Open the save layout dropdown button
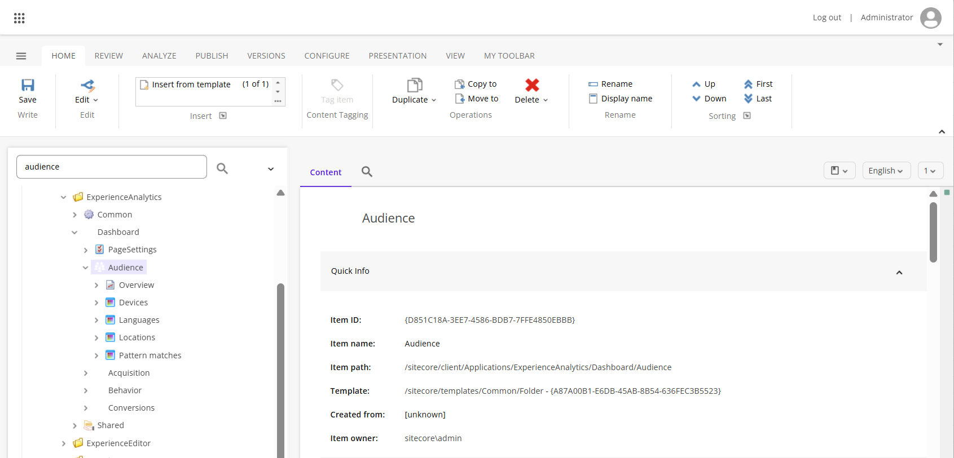954x458 pixels. [x=839, y=171]
